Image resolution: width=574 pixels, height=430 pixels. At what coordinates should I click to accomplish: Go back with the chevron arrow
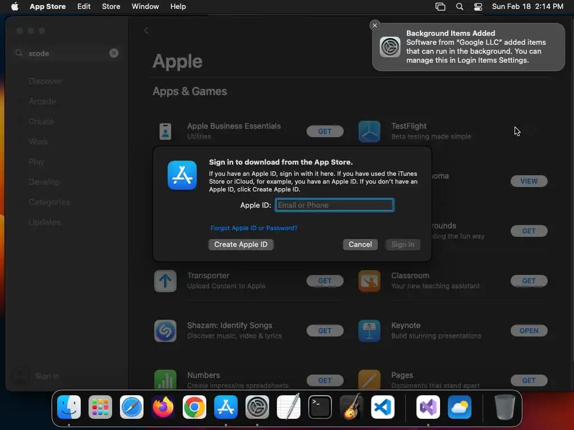[x=146, y=31]
